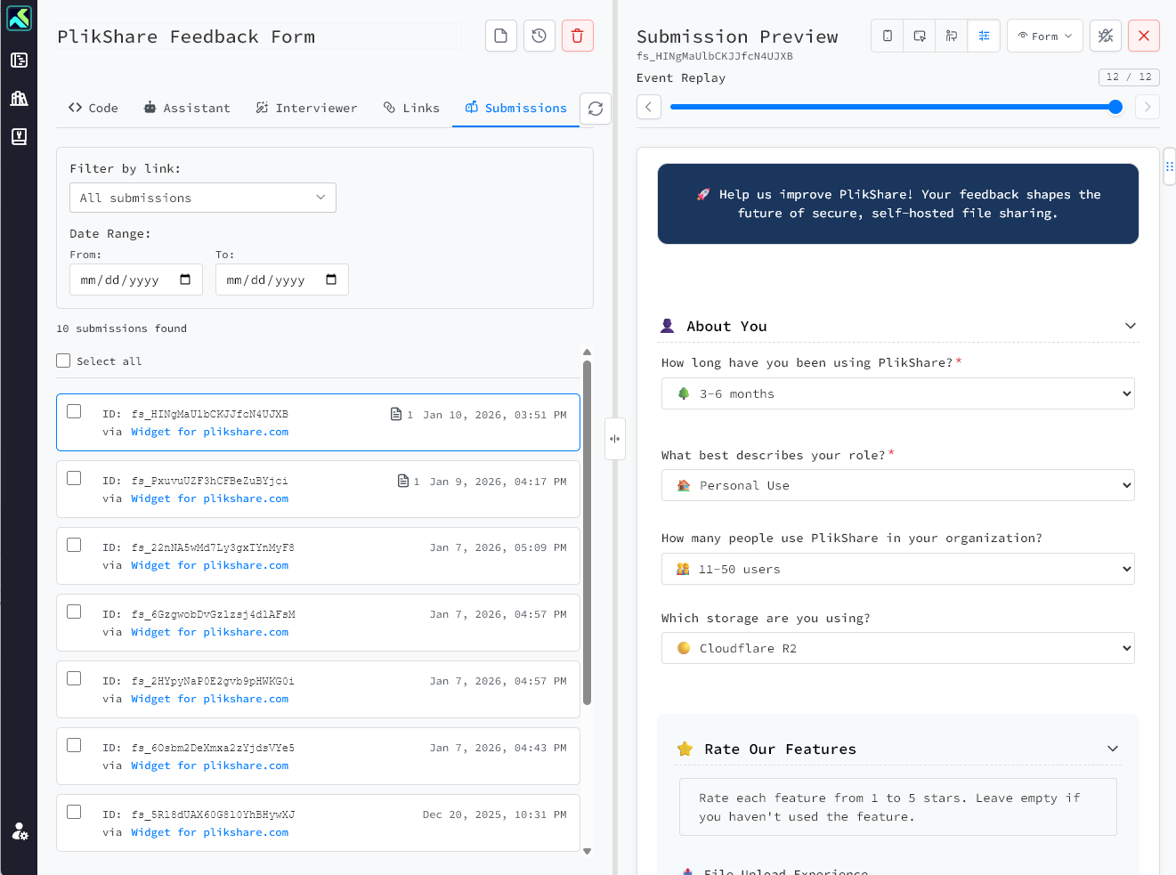
Task: Click the From date input field
Action: click(x=129, y=280)
